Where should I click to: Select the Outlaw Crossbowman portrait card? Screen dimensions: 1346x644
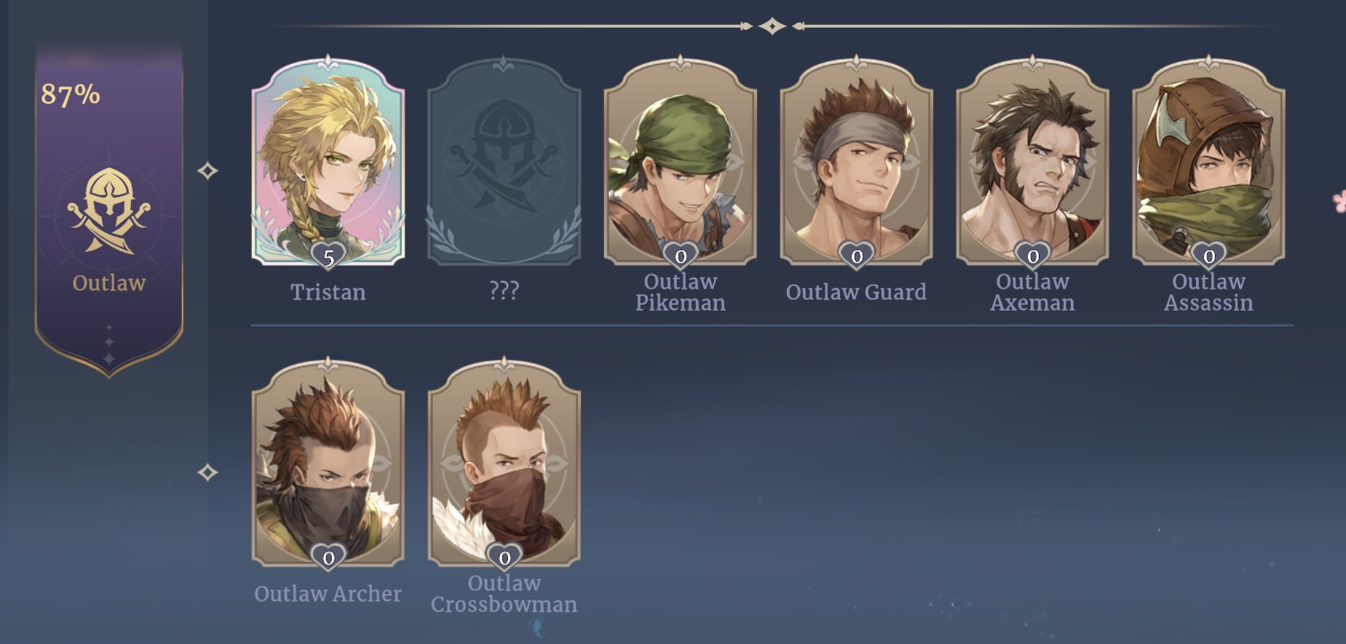point(504,462)
